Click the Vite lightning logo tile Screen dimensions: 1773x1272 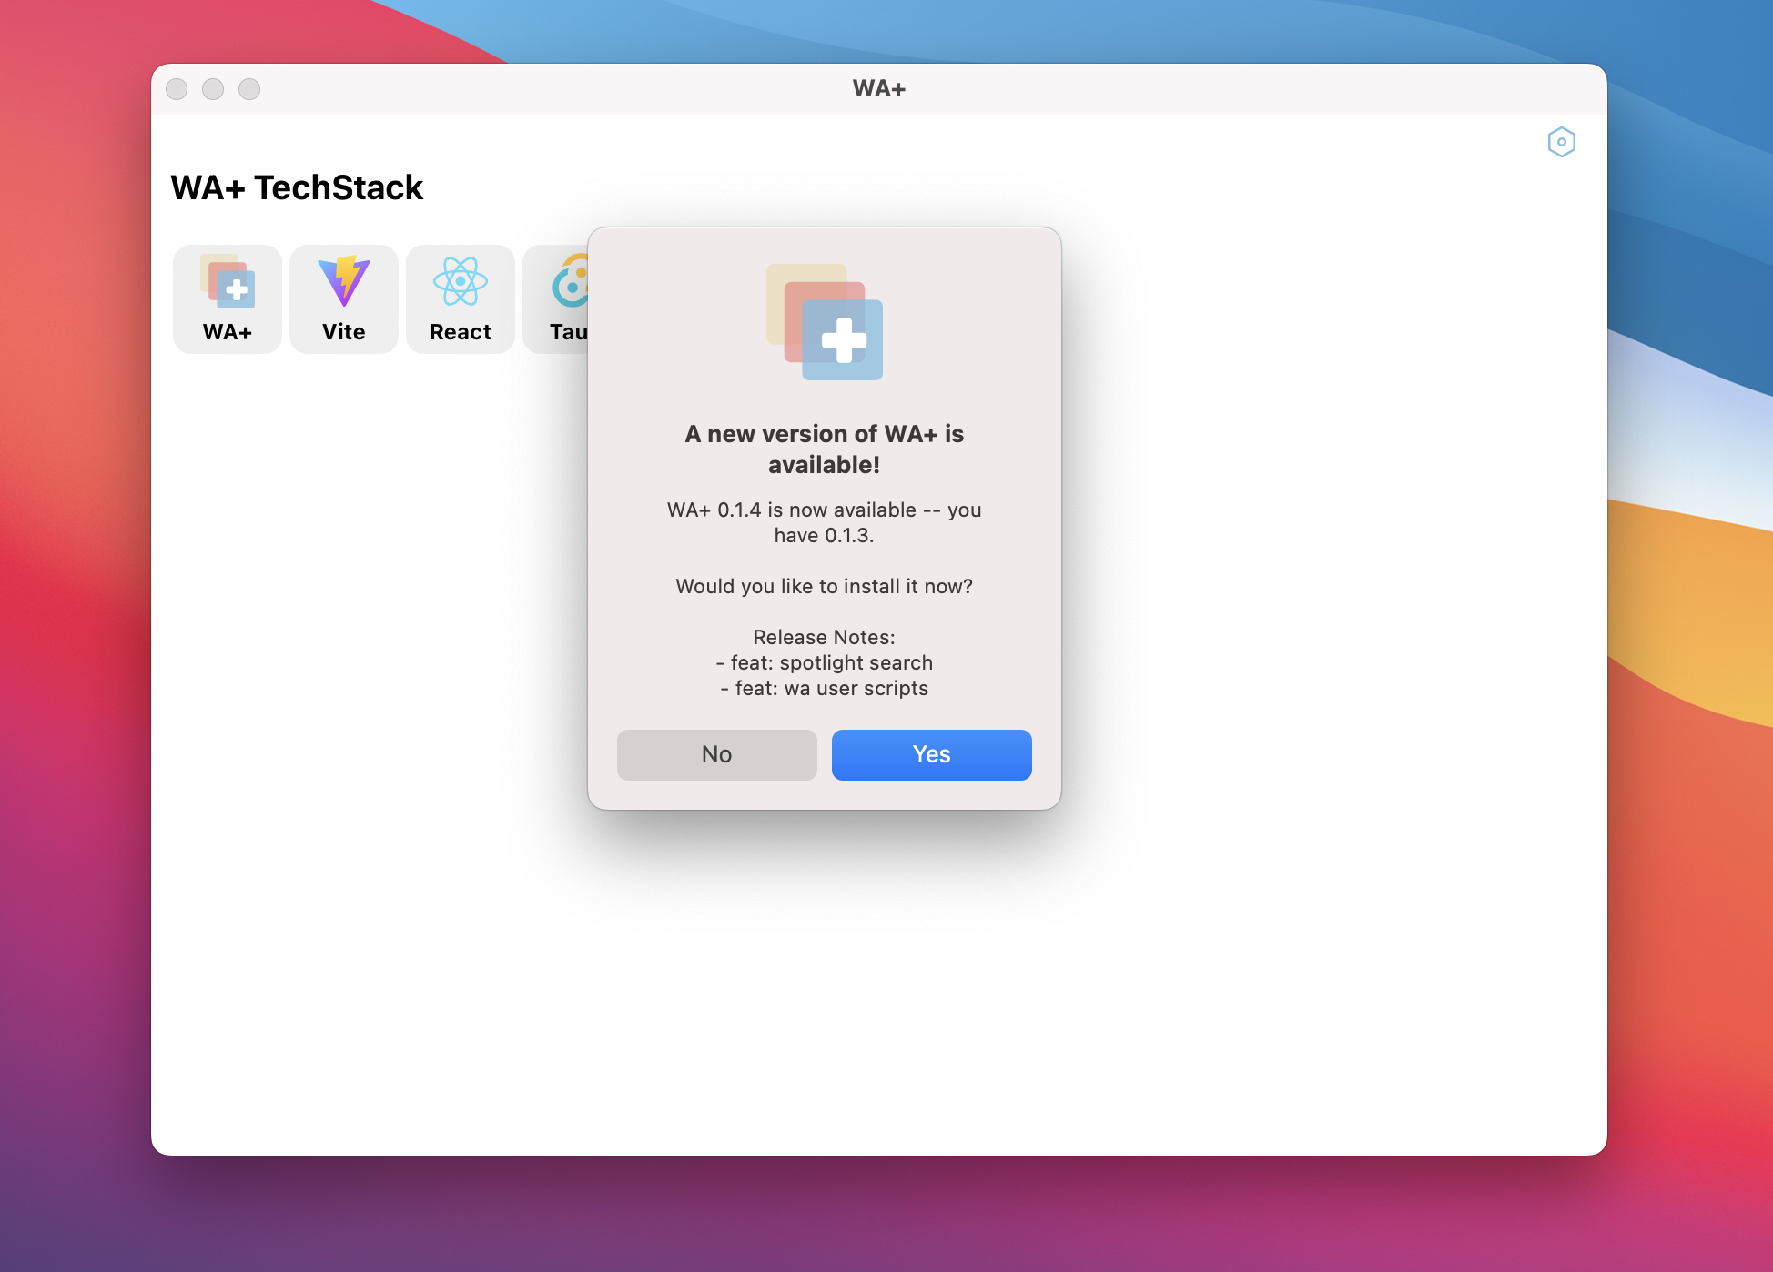click(344, 298)
